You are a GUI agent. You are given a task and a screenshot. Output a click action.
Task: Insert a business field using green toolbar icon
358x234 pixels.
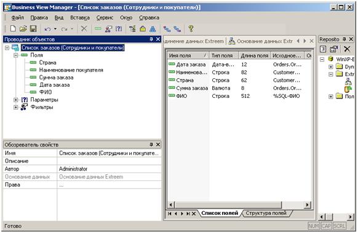pos(98,28)
